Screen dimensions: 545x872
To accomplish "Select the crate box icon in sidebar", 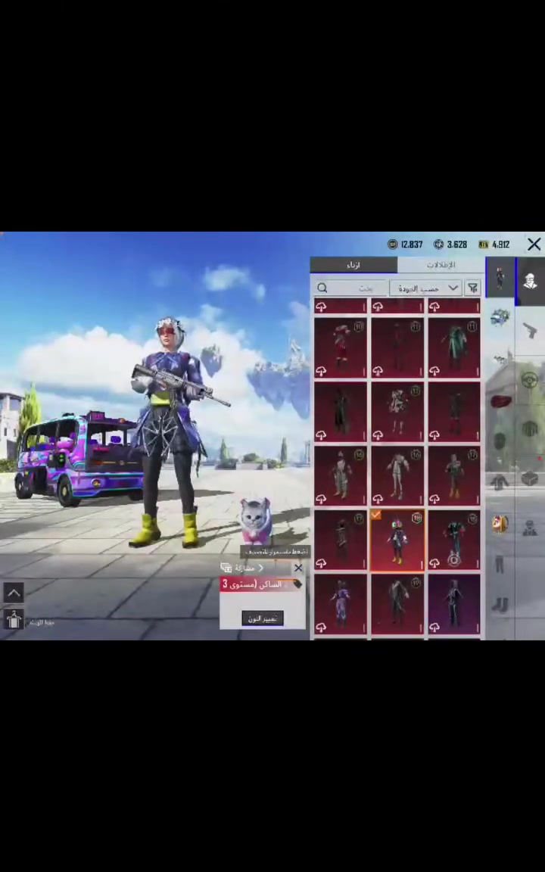I will 530,478.
